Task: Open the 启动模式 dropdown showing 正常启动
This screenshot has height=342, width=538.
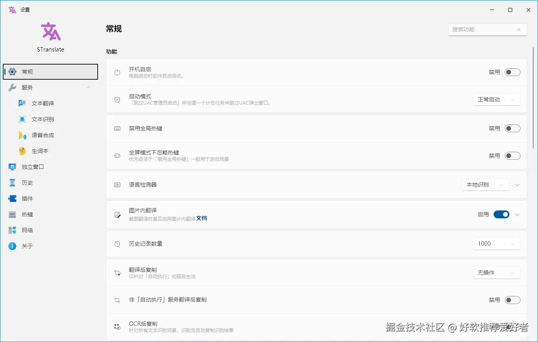Action: point(496,99)
